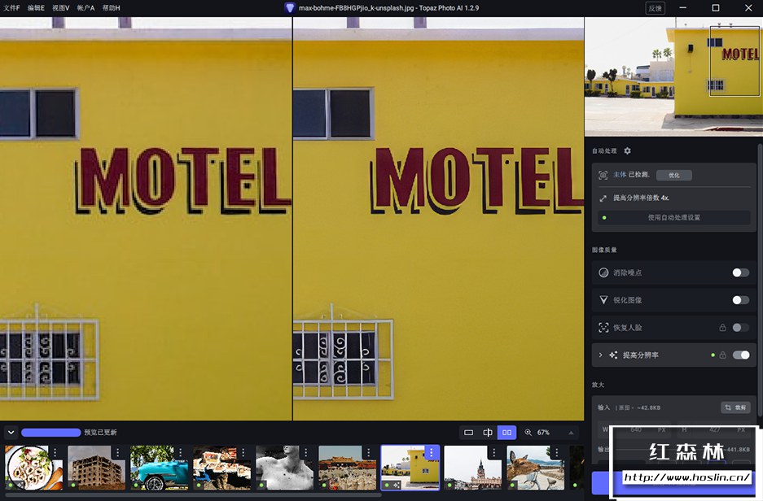Click the lock icon beside 提高分辨率
Viewport: 763px width, 501px height.
coord(722,355)
